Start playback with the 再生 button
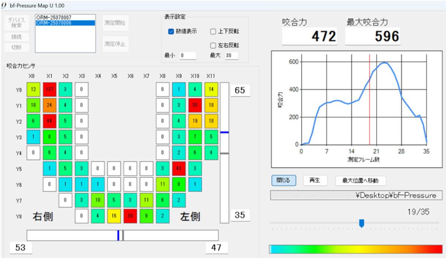 point(316,180)
